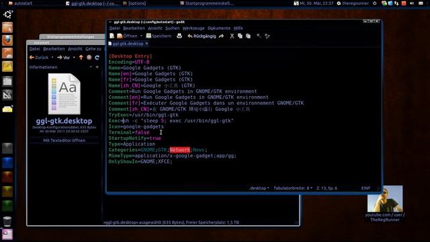Viewport: 430px width, 242px height.
Task: Click the reload icon in file manager
Action: [97, 57]
